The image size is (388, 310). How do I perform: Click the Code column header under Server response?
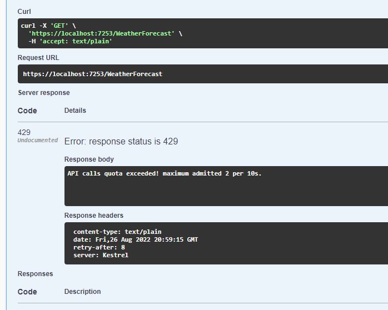click(27, 111)
